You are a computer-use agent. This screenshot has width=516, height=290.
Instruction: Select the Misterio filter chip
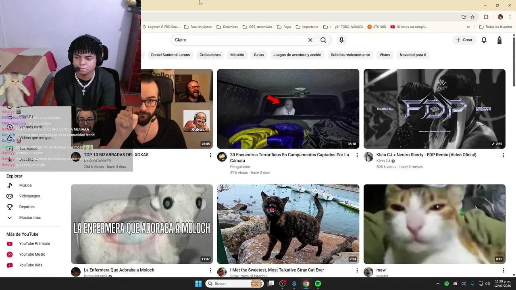coord(237,55)
